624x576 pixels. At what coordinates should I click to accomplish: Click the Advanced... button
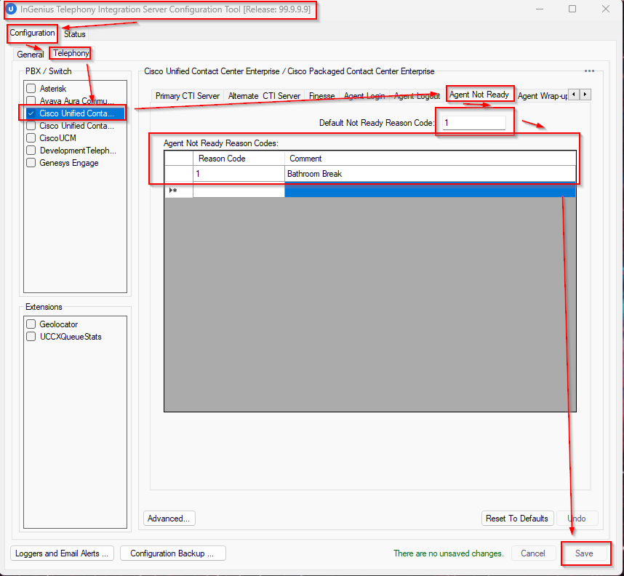(169, 519)
